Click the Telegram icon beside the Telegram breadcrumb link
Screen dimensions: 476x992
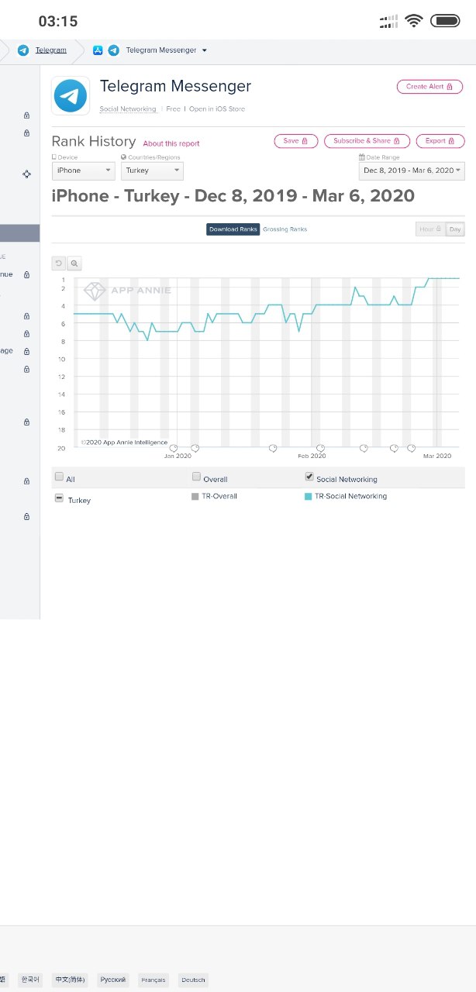pos(23,50)
